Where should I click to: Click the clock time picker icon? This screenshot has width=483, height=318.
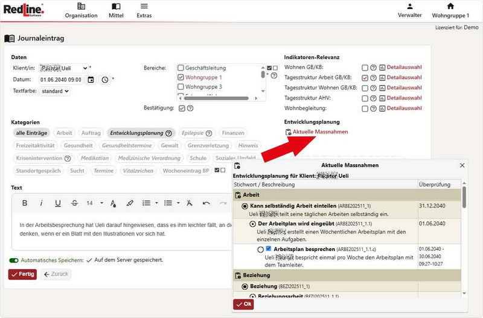point(104,80)
